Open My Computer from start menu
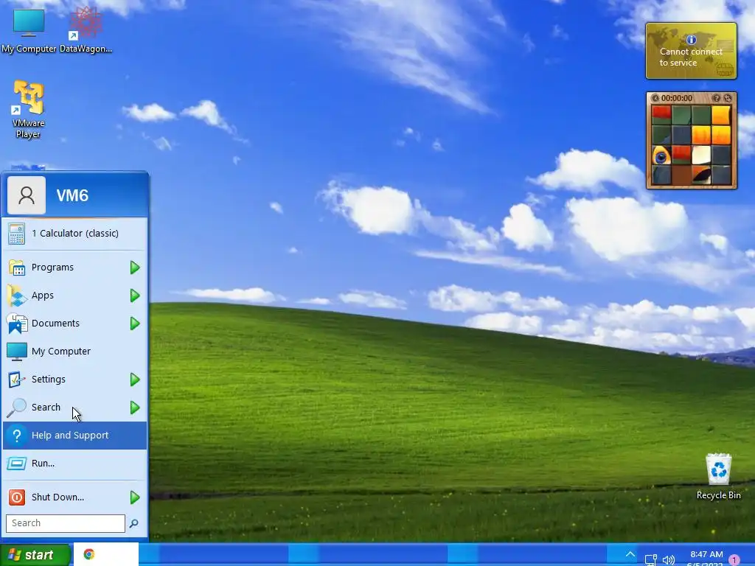 pos(74,351)
